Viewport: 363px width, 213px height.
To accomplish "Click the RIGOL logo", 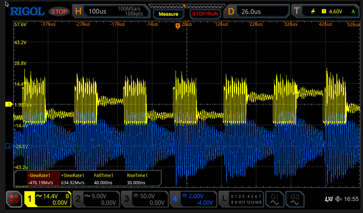I will click(27, 11).
